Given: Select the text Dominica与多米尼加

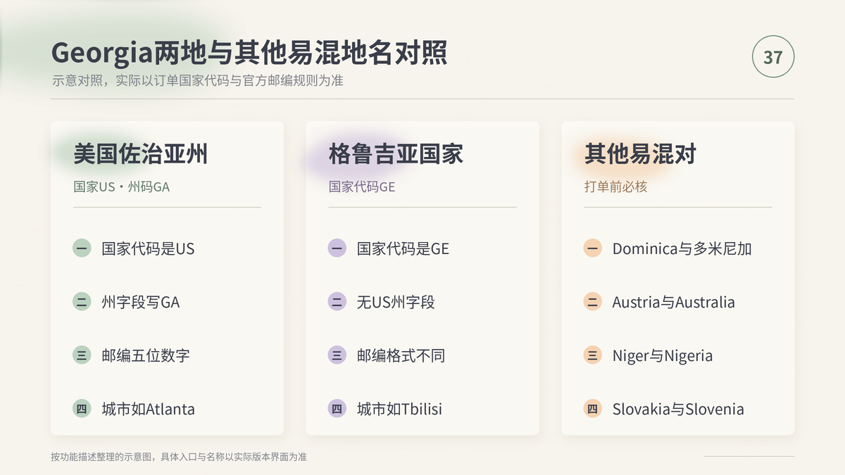Looking at the screenshot, I should [682, 248].
